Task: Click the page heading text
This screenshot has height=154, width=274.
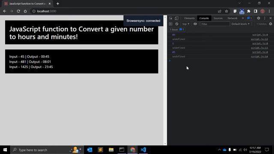Action: click(x=82, y=33)
